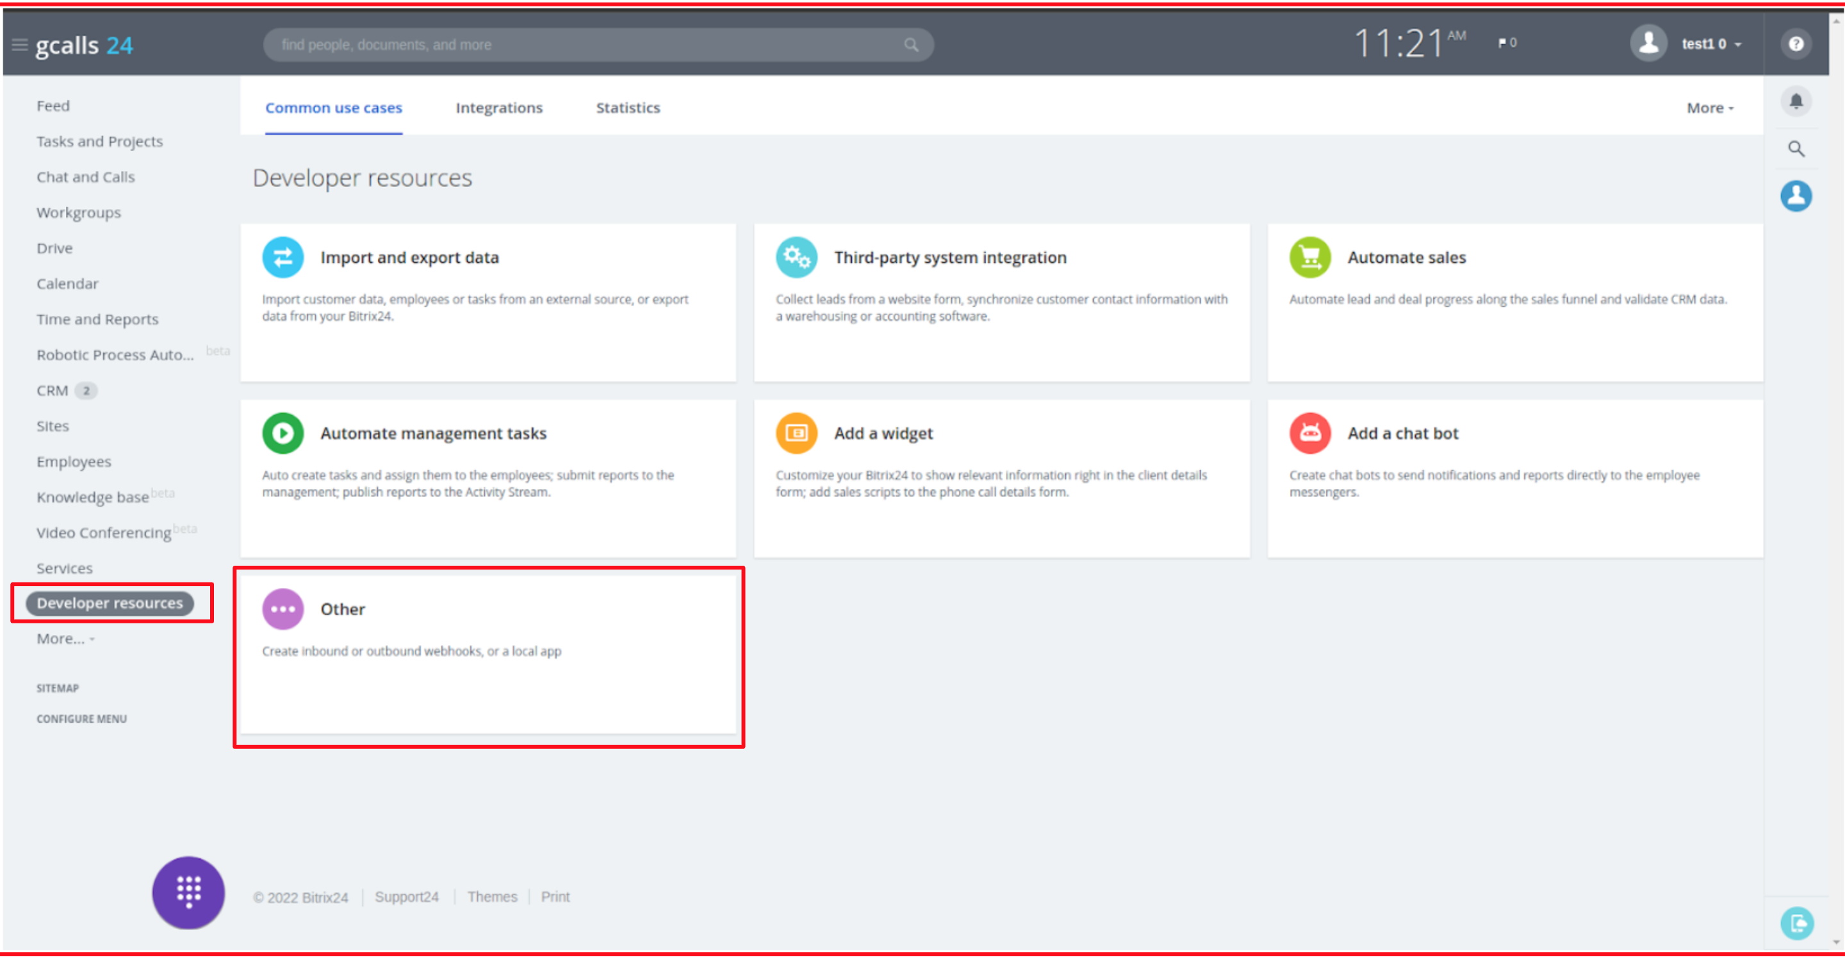
Task: Click the Automate sales cart icon
Action: [1309, 257]
